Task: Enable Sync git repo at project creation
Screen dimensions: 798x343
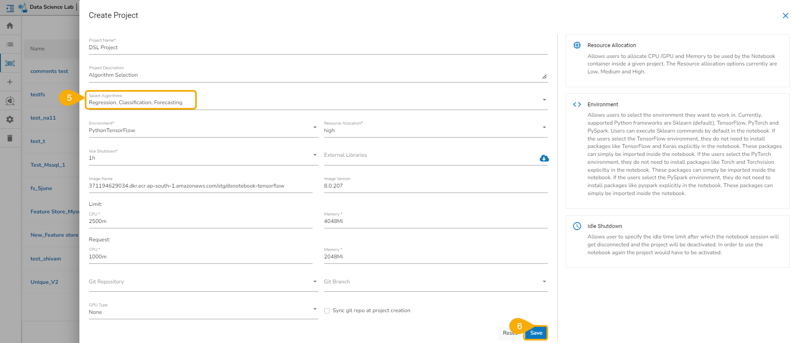Action: pyautogui.click(x=327, y=311)
